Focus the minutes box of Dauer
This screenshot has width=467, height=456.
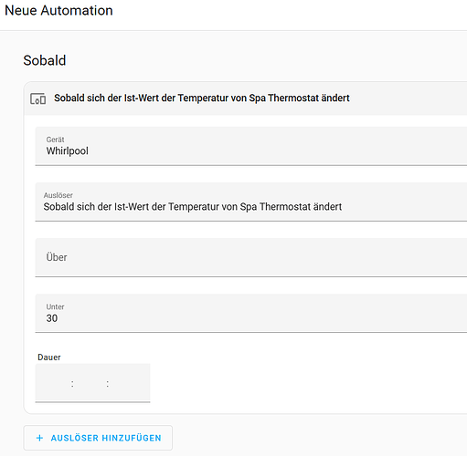click(x=90, y=383)
